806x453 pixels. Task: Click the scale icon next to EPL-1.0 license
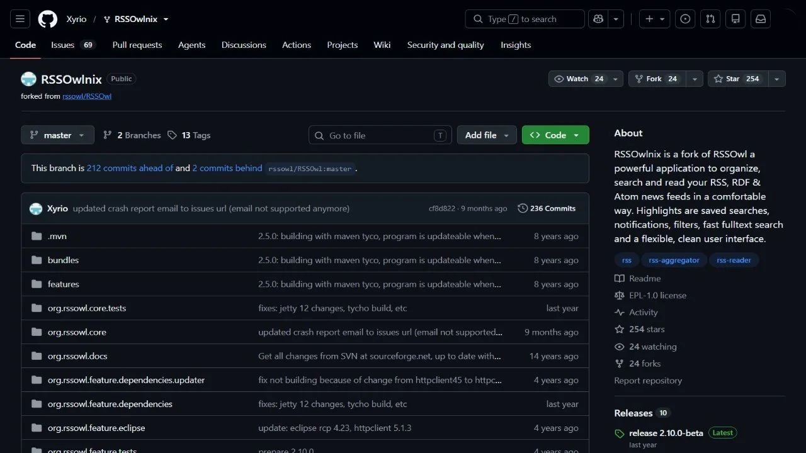pos(620,296)
